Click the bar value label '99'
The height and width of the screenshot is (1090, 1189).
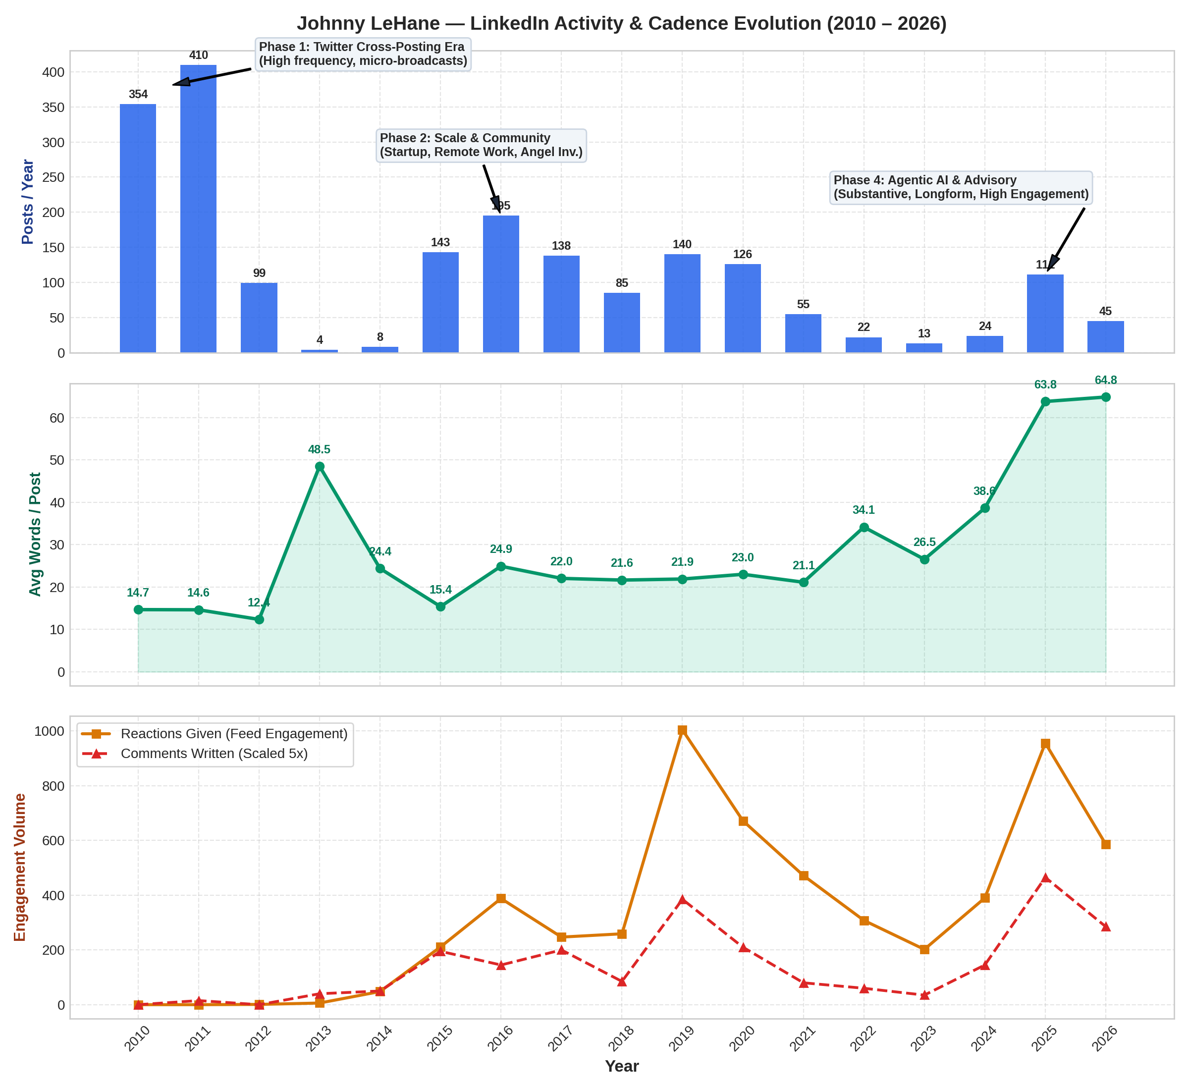tap(259, 273)
